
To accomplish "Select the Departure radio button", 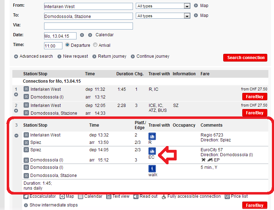I will 67,45.
